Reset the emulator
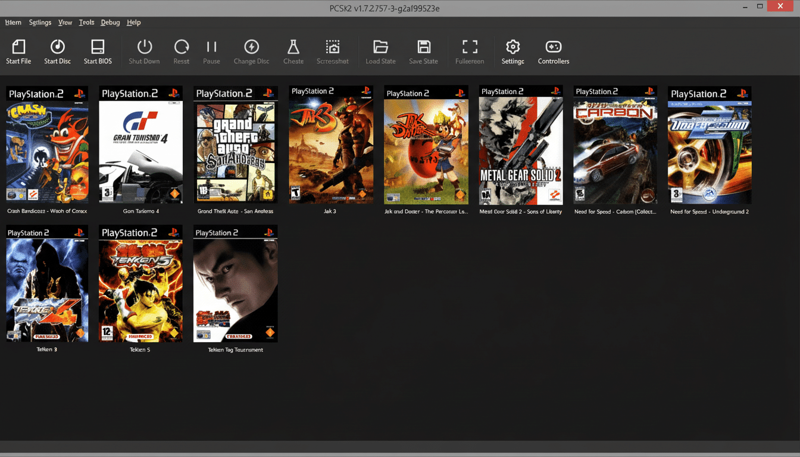800x457 pixels. 181,51
